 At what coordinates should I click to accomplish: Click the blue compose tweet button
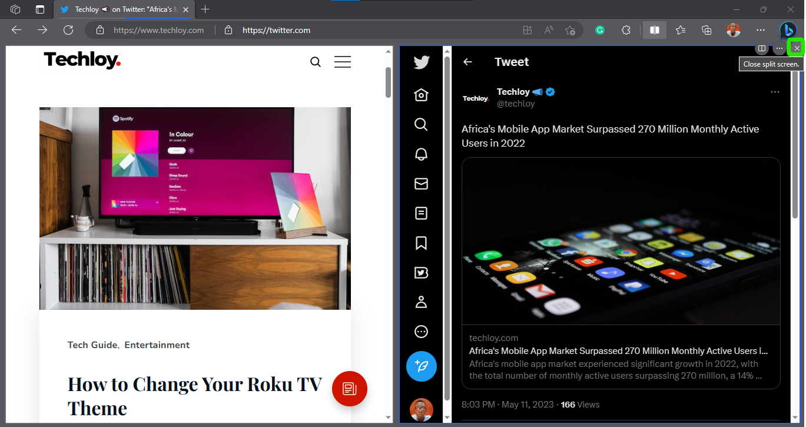click(422, 366)
